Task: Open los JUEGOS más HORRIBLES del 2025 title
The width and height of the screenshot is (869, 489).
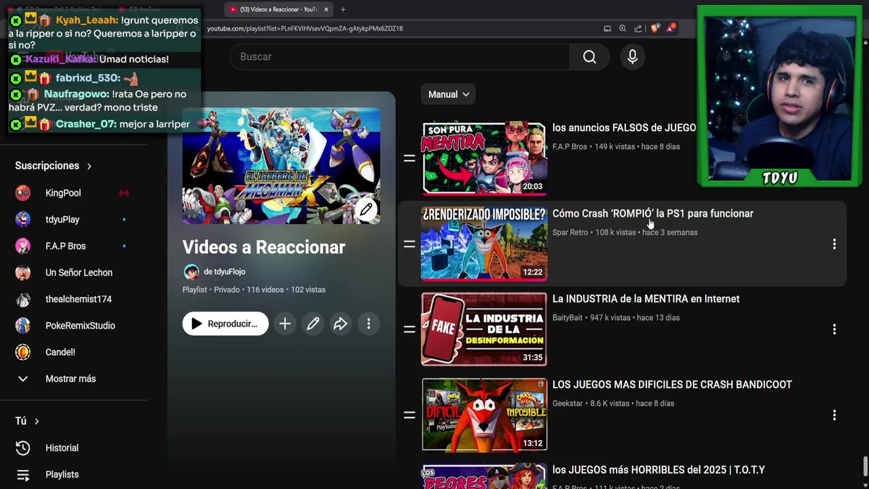Action: [x=659, y=470]
